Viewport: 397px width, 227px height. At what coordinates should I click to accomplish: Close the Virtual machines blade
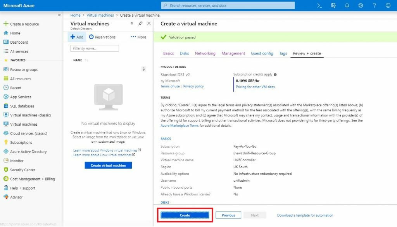coord(149,24)
